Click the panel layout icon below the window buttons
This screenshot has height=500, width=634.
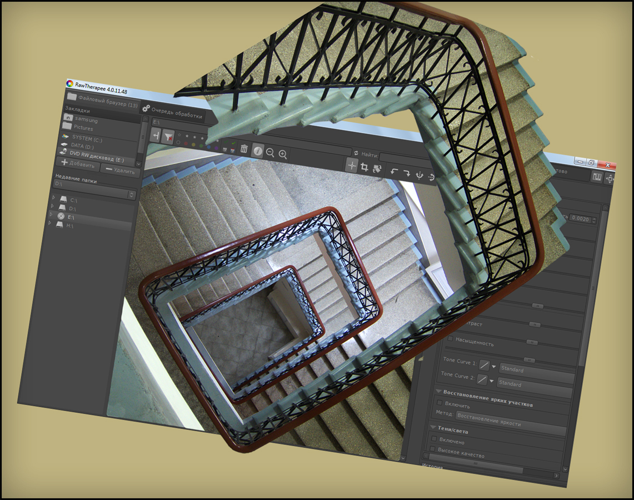597,177
